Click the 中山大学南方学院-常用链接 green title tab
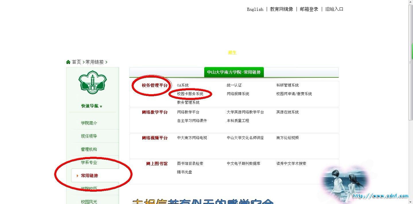Screen dimensions: 413x204 (x=234, y=72)
